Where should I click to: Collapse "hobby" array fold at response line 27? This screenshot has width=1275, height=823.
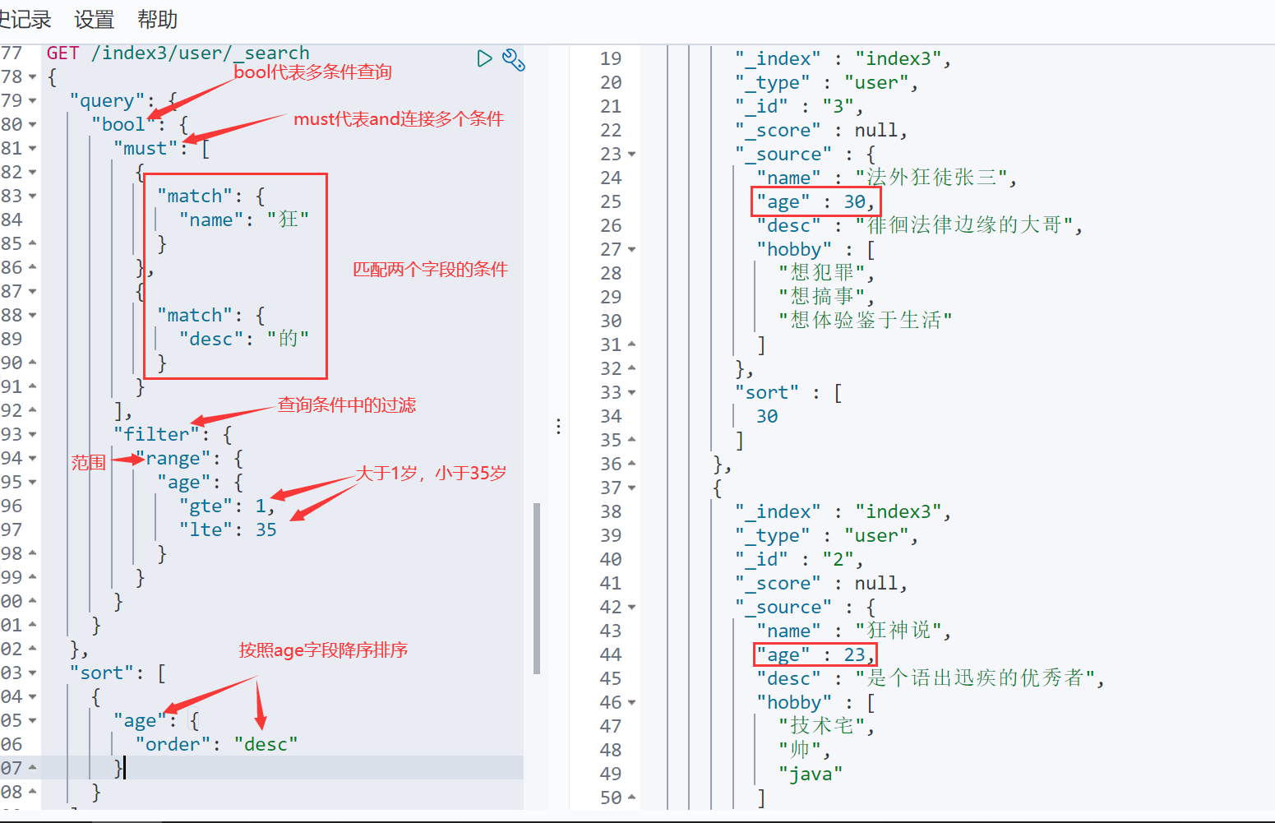[631, 250]
